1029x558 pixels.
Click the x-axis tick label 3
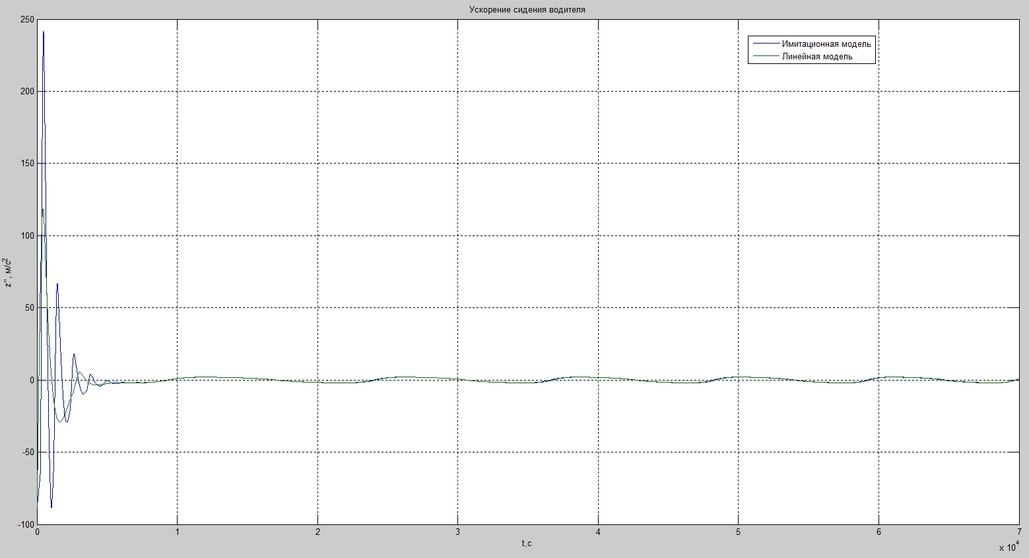pyautogui.click(x=457, y=532)
